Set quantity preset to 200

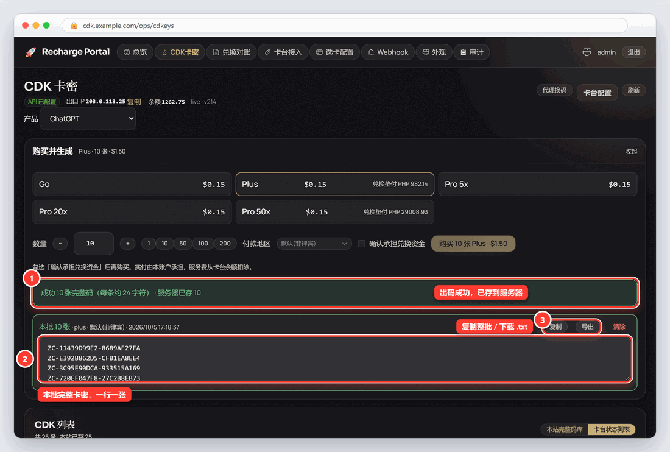click(225, 244)
